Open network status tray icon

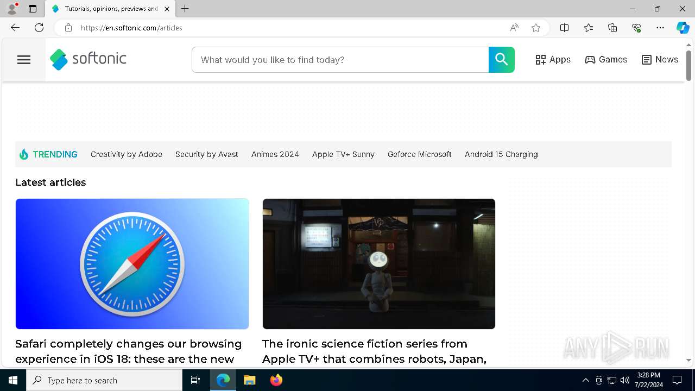click(x=612, y=380)
